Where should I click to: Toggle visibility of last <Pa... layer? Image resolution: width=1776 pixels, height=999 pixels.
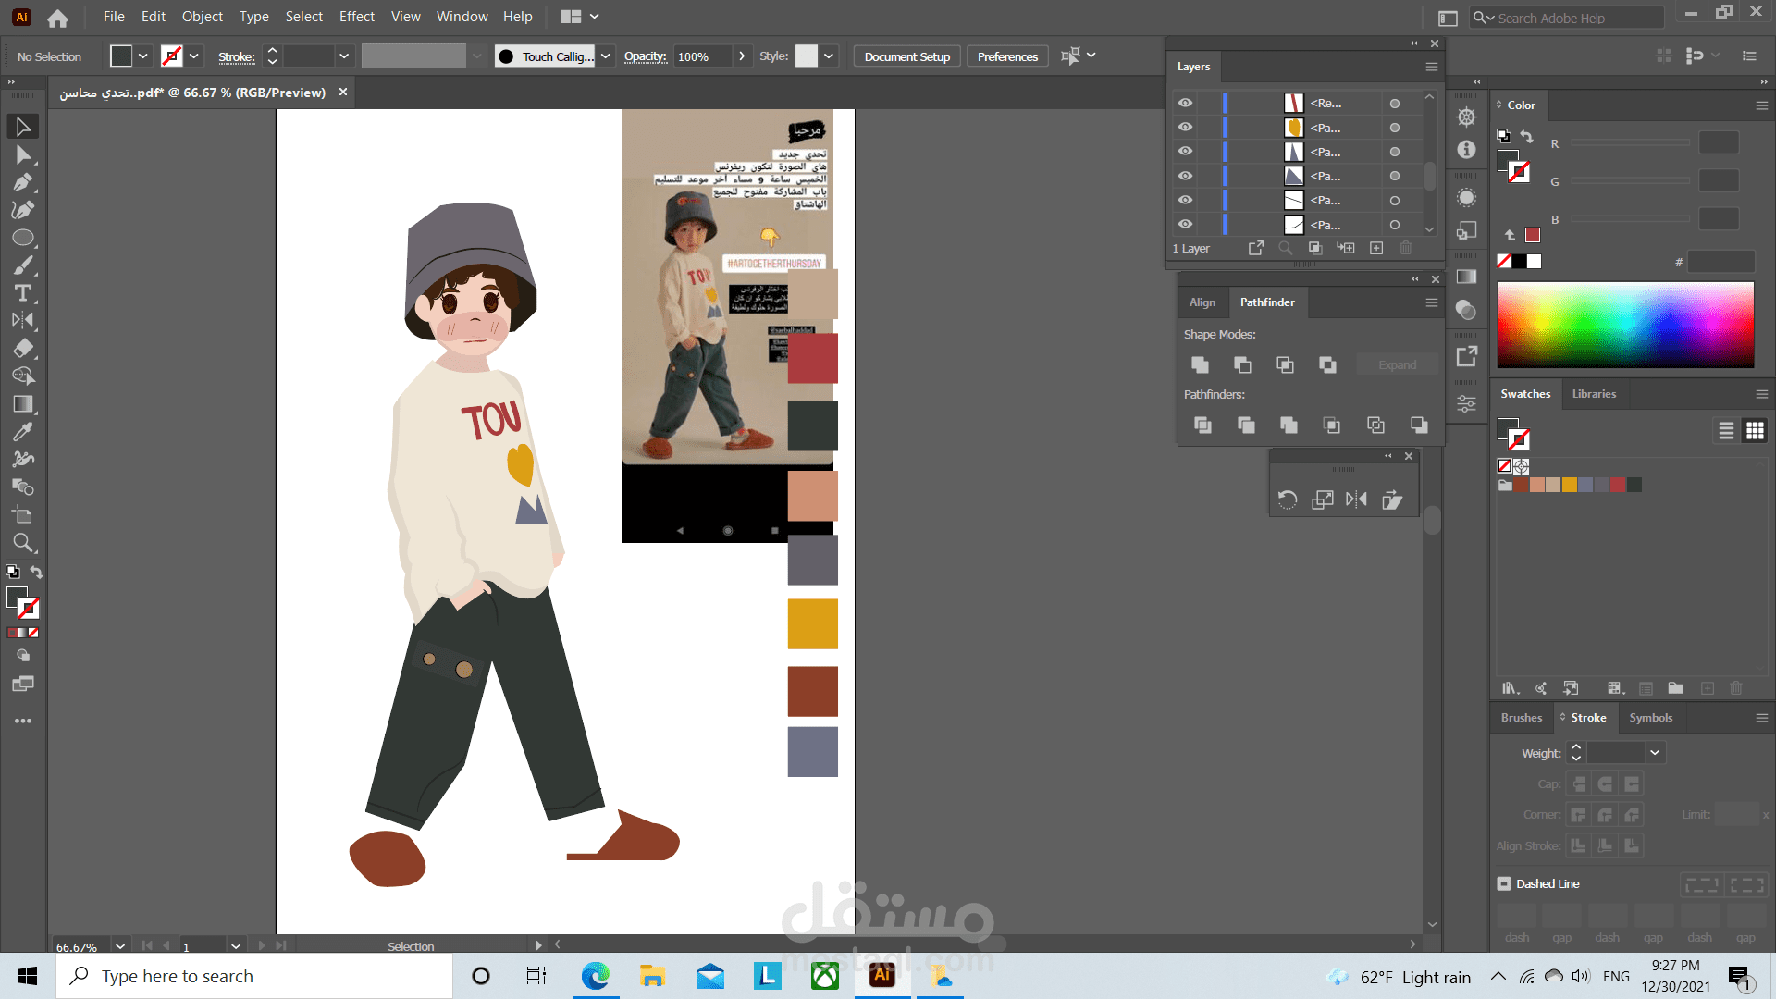tap(1185, 224)
